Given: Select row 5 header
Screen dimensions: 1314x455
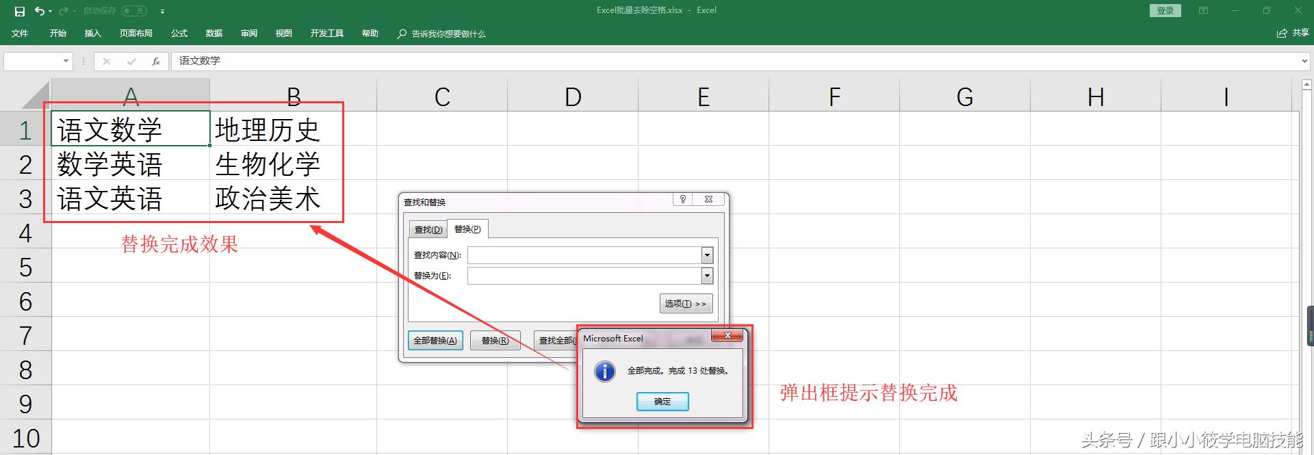Looking at the screenshot, I should pos(25,267).
